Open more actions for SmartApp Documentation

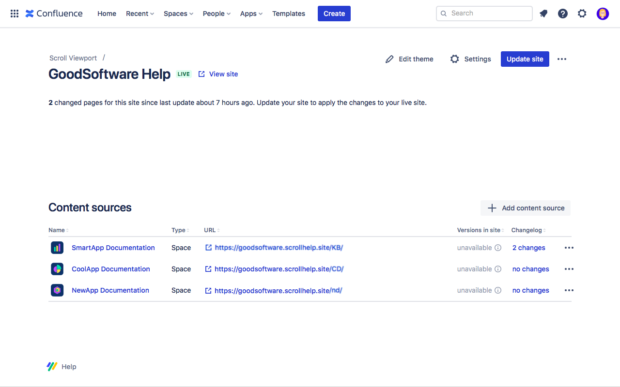[569, 248]
